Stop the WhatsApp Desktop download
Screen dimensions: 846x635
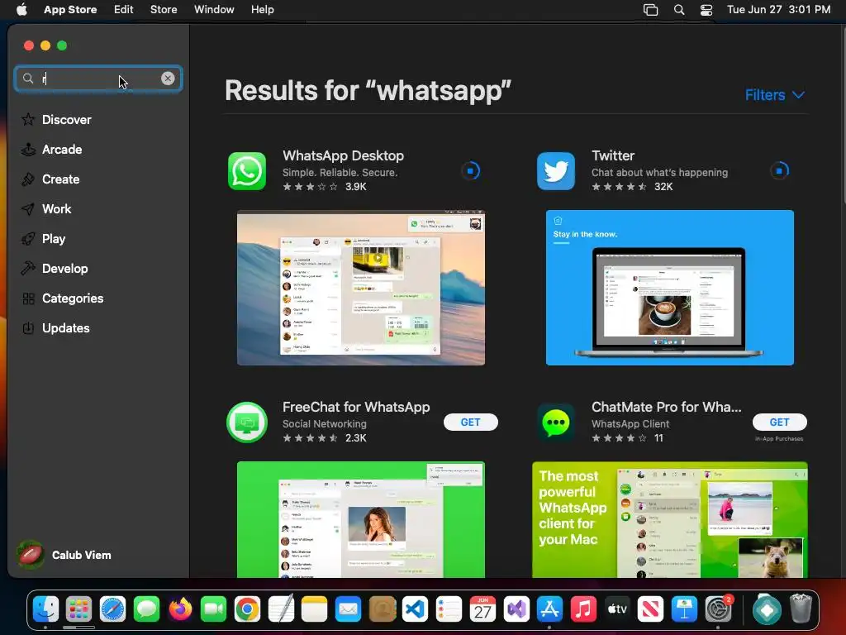tap(470, 171)
